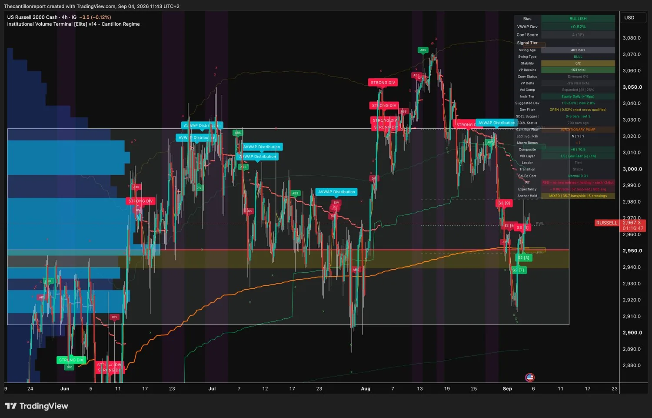The width and height of the screenshot is (652, 418).
Task: Click the VWAP Dev value +0.52%
Action: click(578, 27)
